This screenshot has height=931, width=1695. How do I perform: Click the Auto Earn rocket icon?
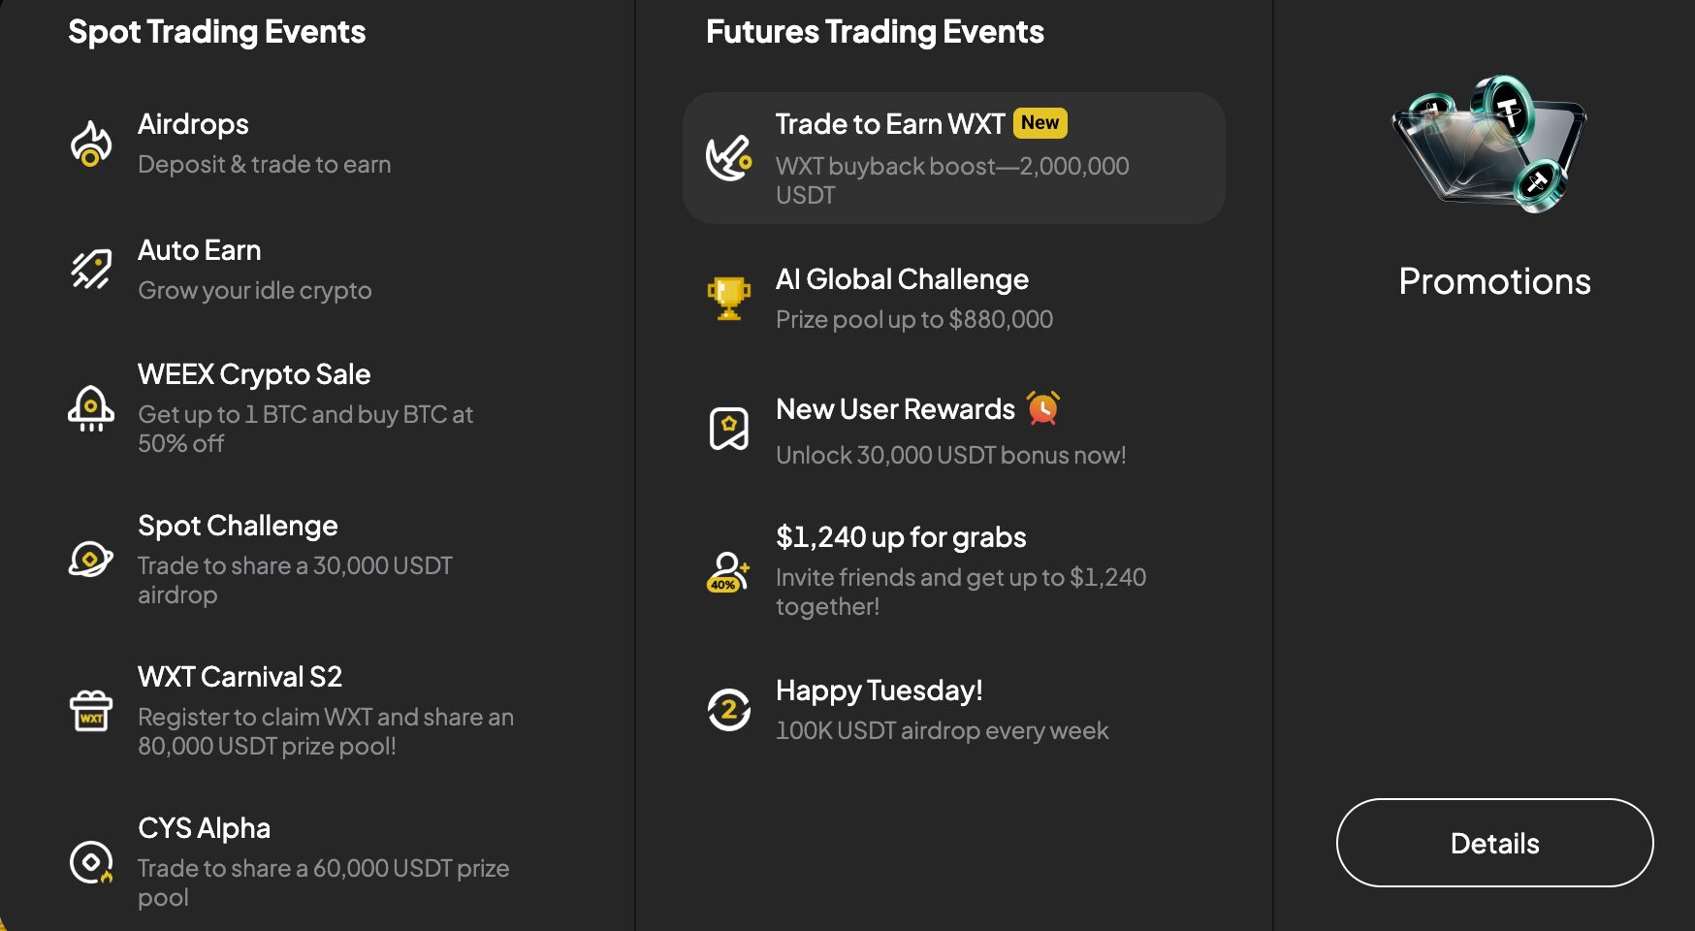pos(91,269)
